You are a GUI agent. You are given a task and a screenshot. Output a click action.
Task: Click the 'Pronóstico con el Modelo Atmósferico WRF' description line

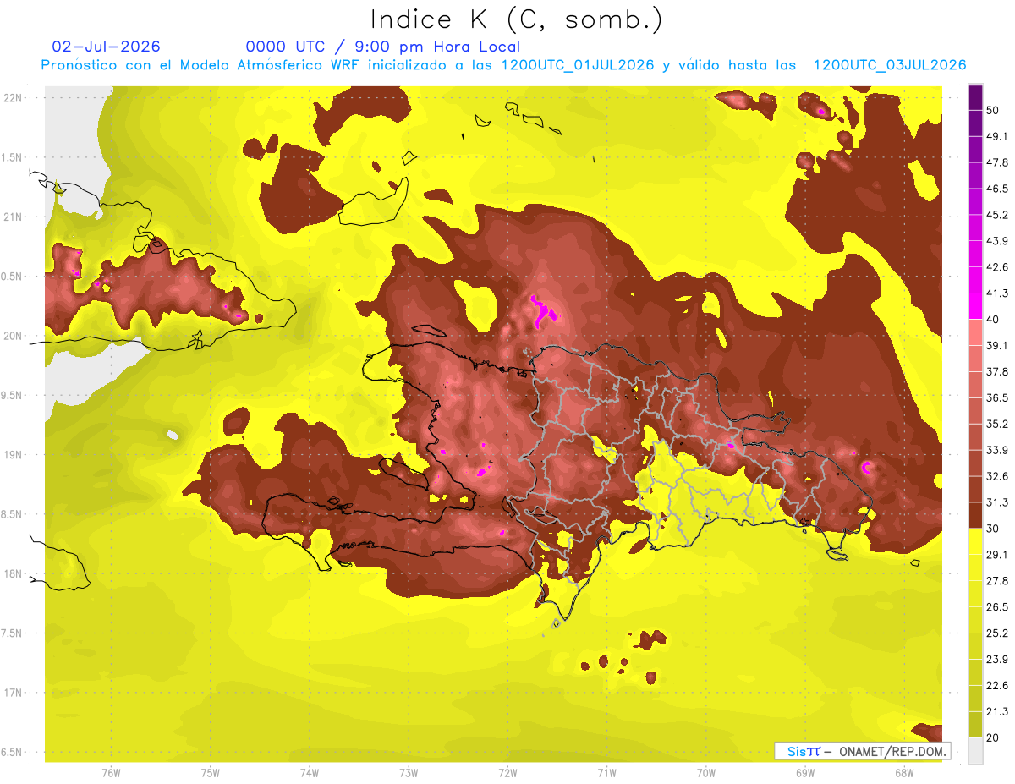click(503, 65)
